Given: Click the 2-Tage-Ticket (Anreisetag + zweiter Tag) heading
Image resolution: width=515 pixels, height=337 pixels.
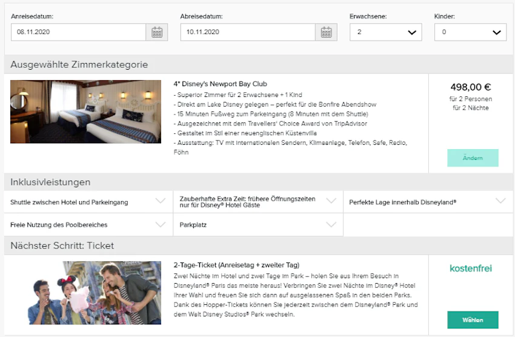Looking at the screenshot, I should (236, 265).
